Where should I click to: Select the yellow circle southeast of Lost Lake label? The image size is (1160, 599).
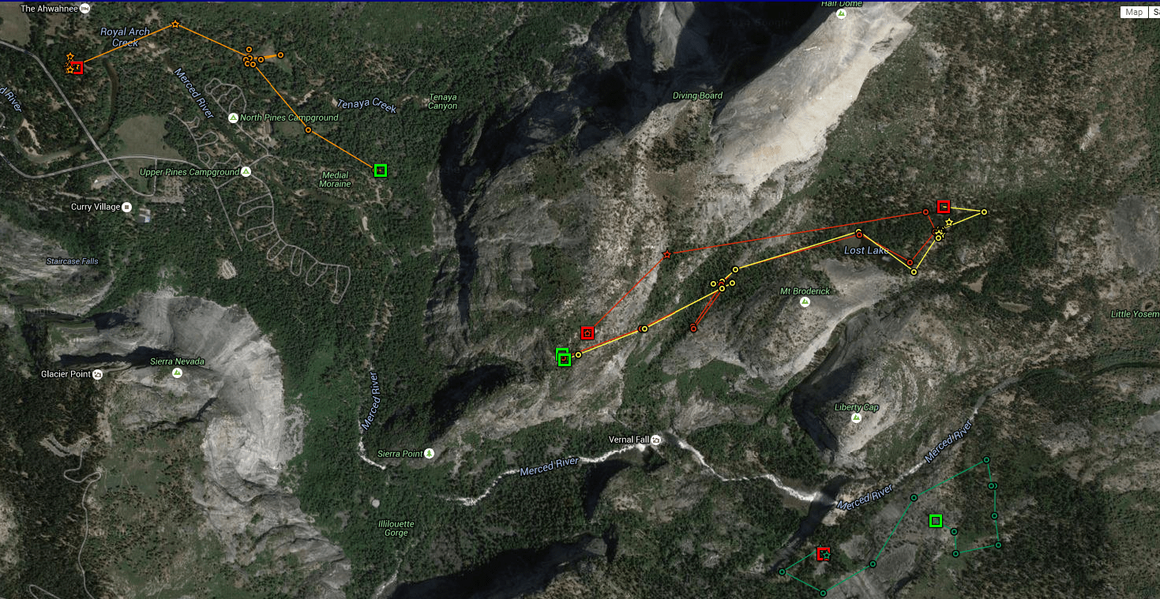(914, 271)
